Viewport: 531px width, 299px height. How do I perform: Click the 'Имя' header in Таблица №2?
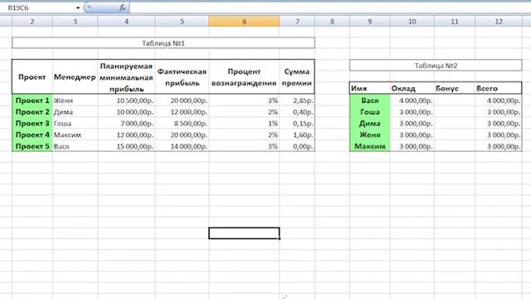click(x=370, y=88)
